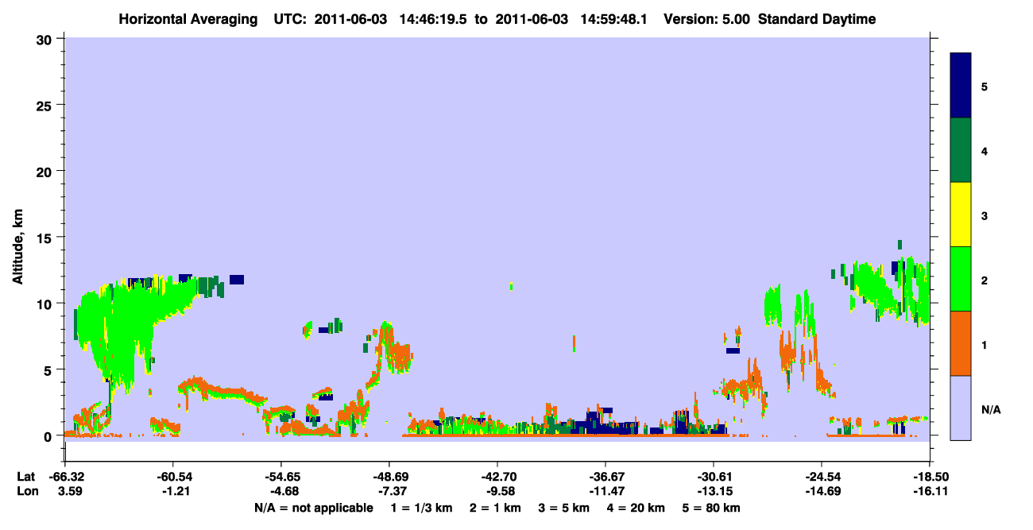Image resolution: width=1033 pixels, height=530 pixels.
Task: Click legend text 'N/A = not applicable'
Action: click(x=313, y=508)
